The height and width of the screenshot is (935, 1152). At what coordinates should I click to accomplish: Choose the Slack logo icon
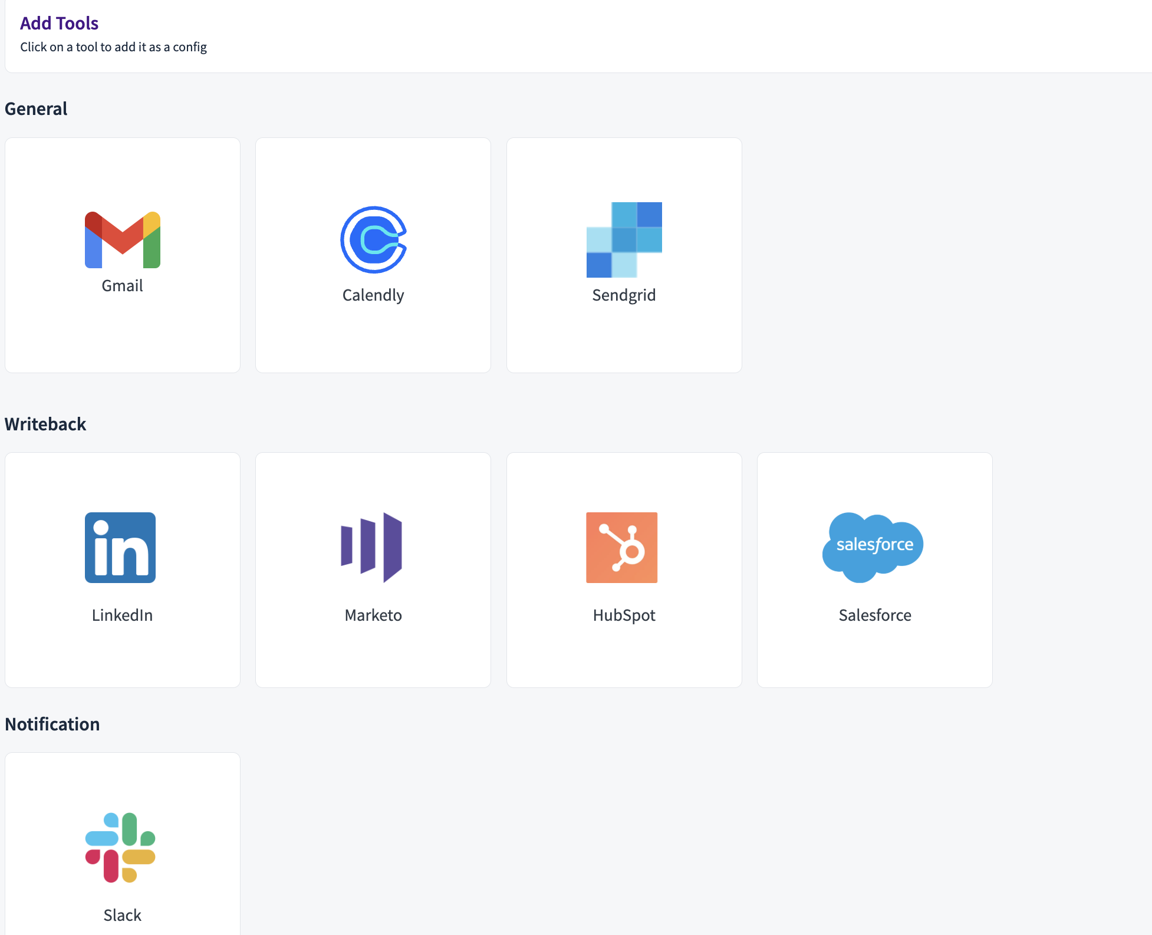click(120, 848)
